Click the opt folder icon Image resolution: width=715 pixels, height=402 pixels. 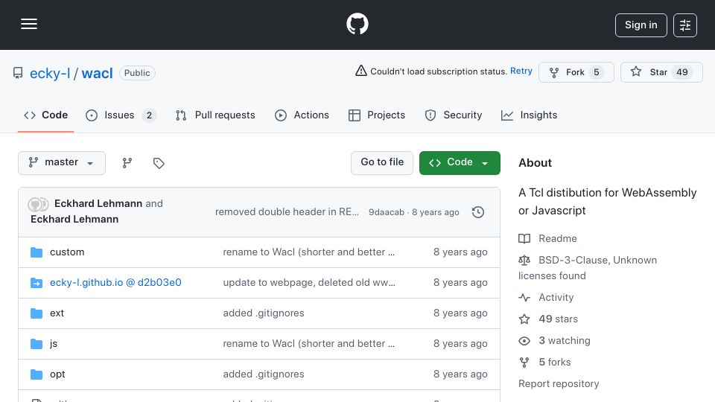click(x=36, y=374)
